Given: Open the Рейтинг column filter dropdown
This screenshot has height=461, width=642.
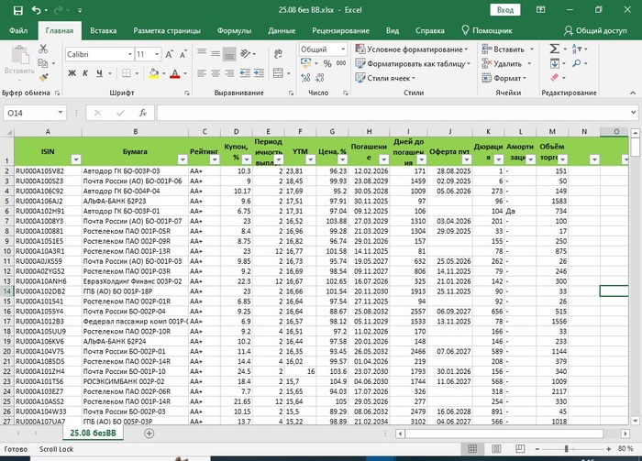Looking at the screenshot, I should [215, 159].
